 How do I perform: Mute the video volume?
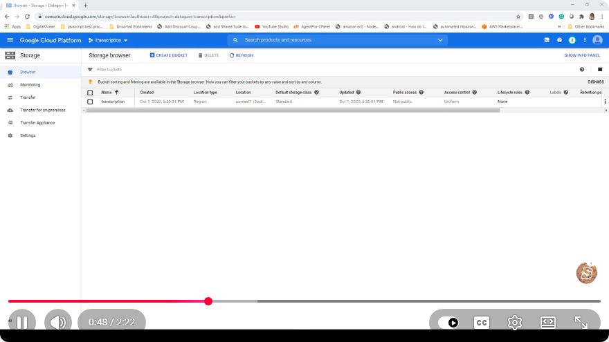(x=58, y=322)
